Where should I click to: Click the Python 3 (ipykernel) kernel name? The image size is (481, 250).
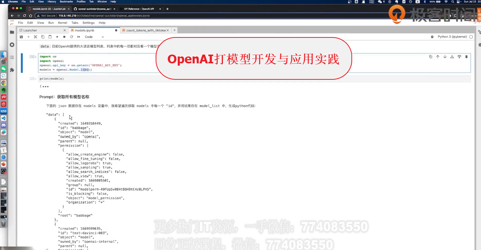click(x=452, y=37)
